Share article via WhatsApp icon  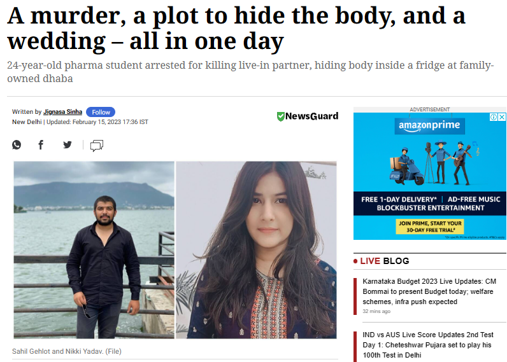17,144
